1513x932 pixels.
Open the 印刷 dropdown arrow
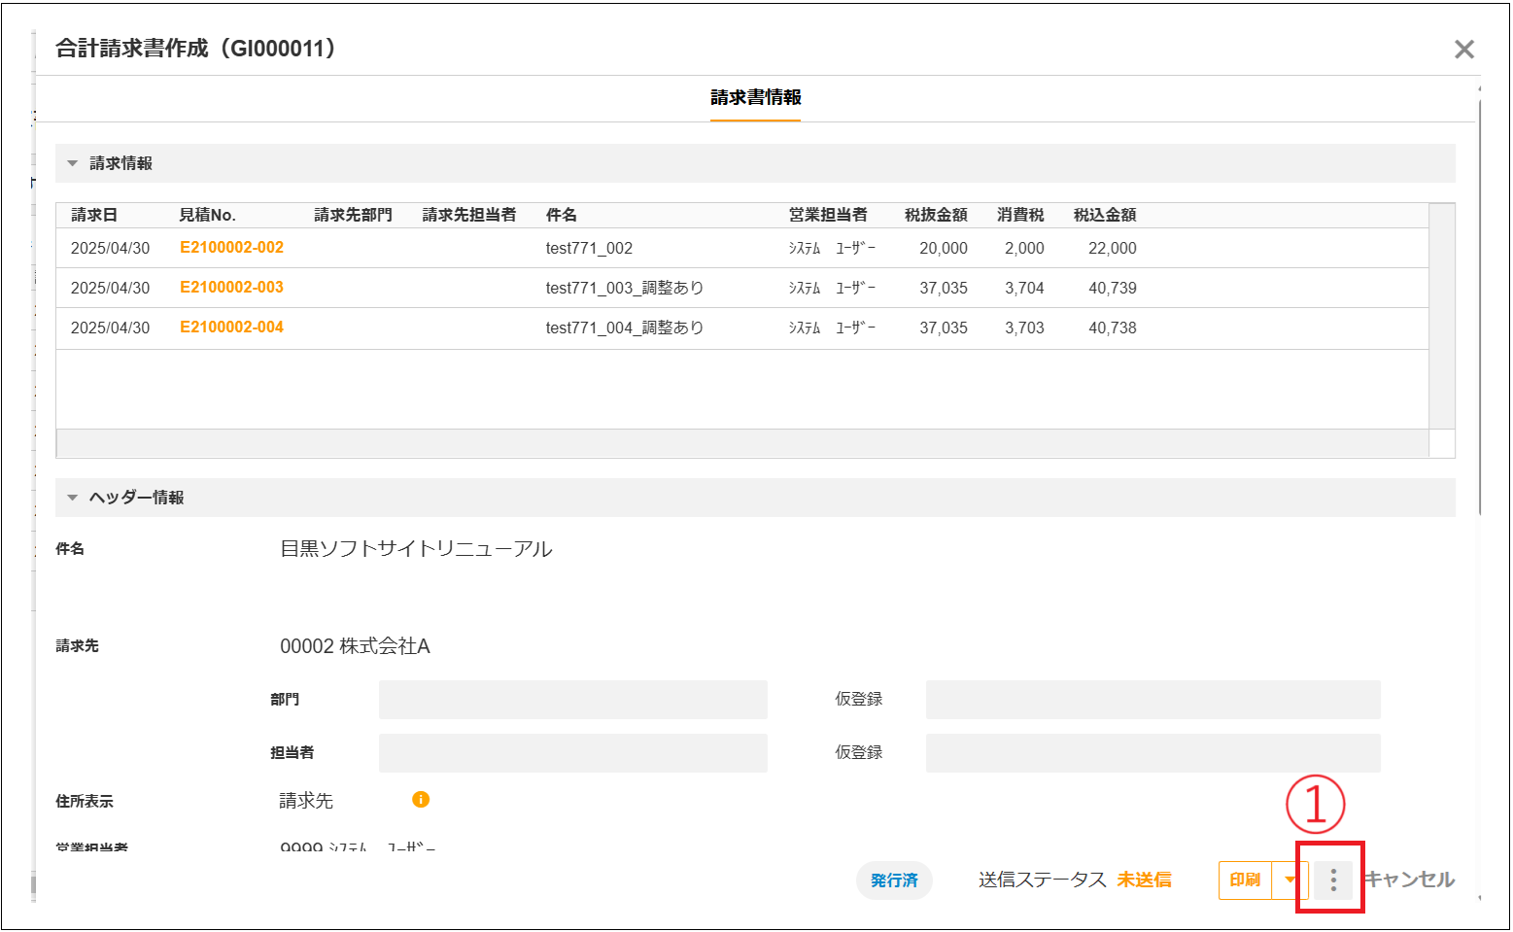click(x=1290, y=880)
